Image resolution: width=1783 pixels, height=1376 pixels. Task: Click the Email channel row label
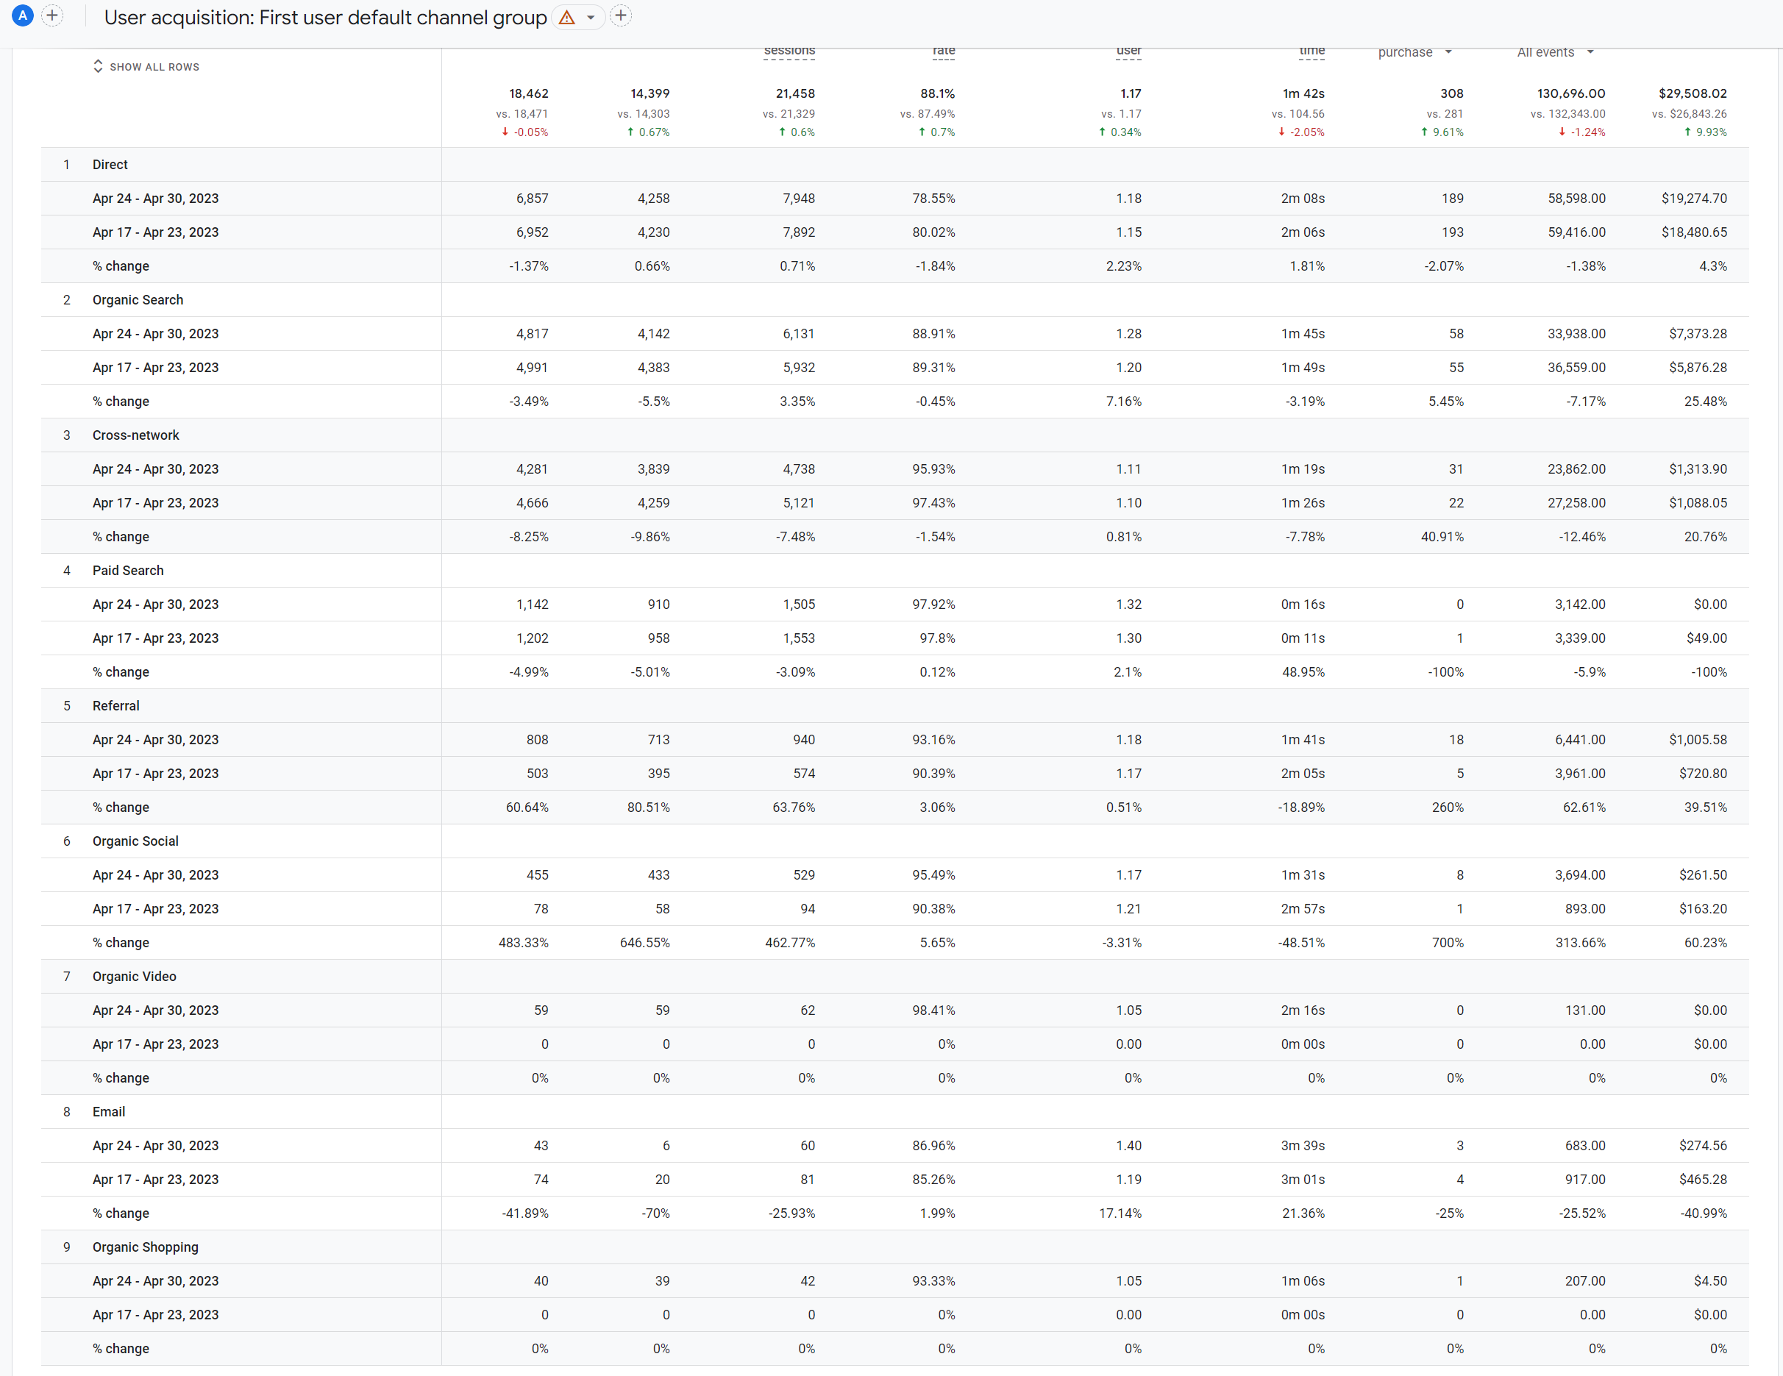[109, 1111]
